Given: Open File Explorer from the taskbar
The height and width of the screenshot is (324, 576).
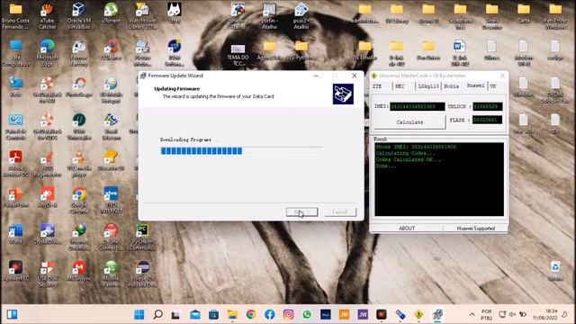Looking at the screenshot, I should point(232,314).
